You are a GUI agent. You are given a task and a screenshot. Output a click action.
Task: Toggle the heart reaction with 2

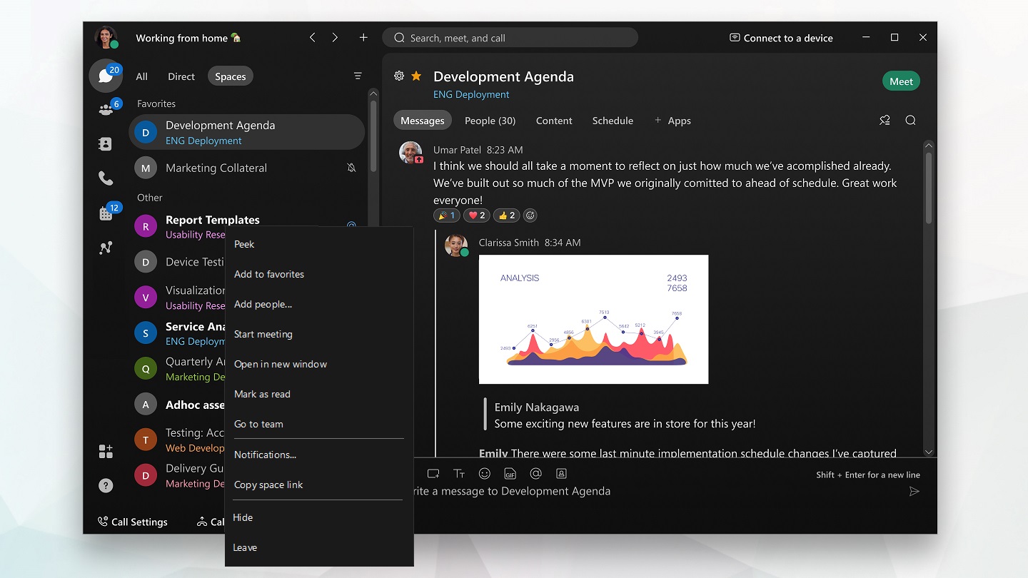coord(477,216)
